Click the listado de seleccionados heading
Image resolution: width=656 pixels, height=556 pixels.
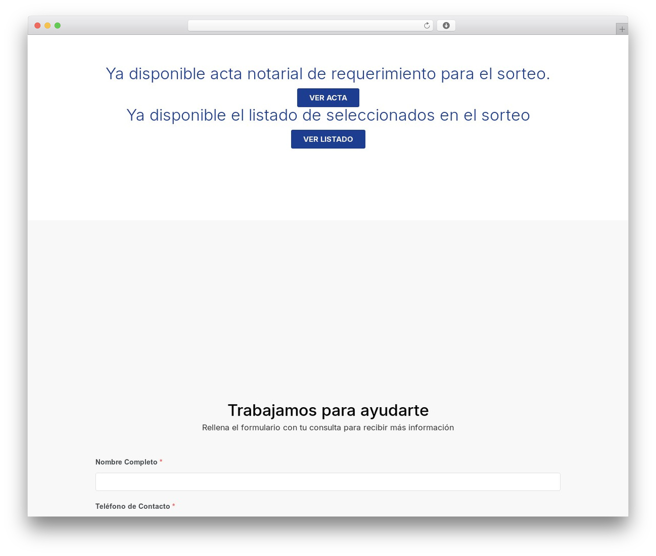coord(328,115)
